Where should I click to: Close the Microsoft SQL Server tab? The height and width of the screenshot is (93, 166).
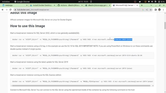pyautogui.click(x=137, y=5)
